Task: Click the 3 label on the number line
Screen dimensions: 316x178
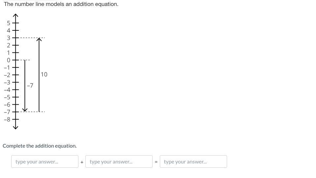Action: [9, 38]
